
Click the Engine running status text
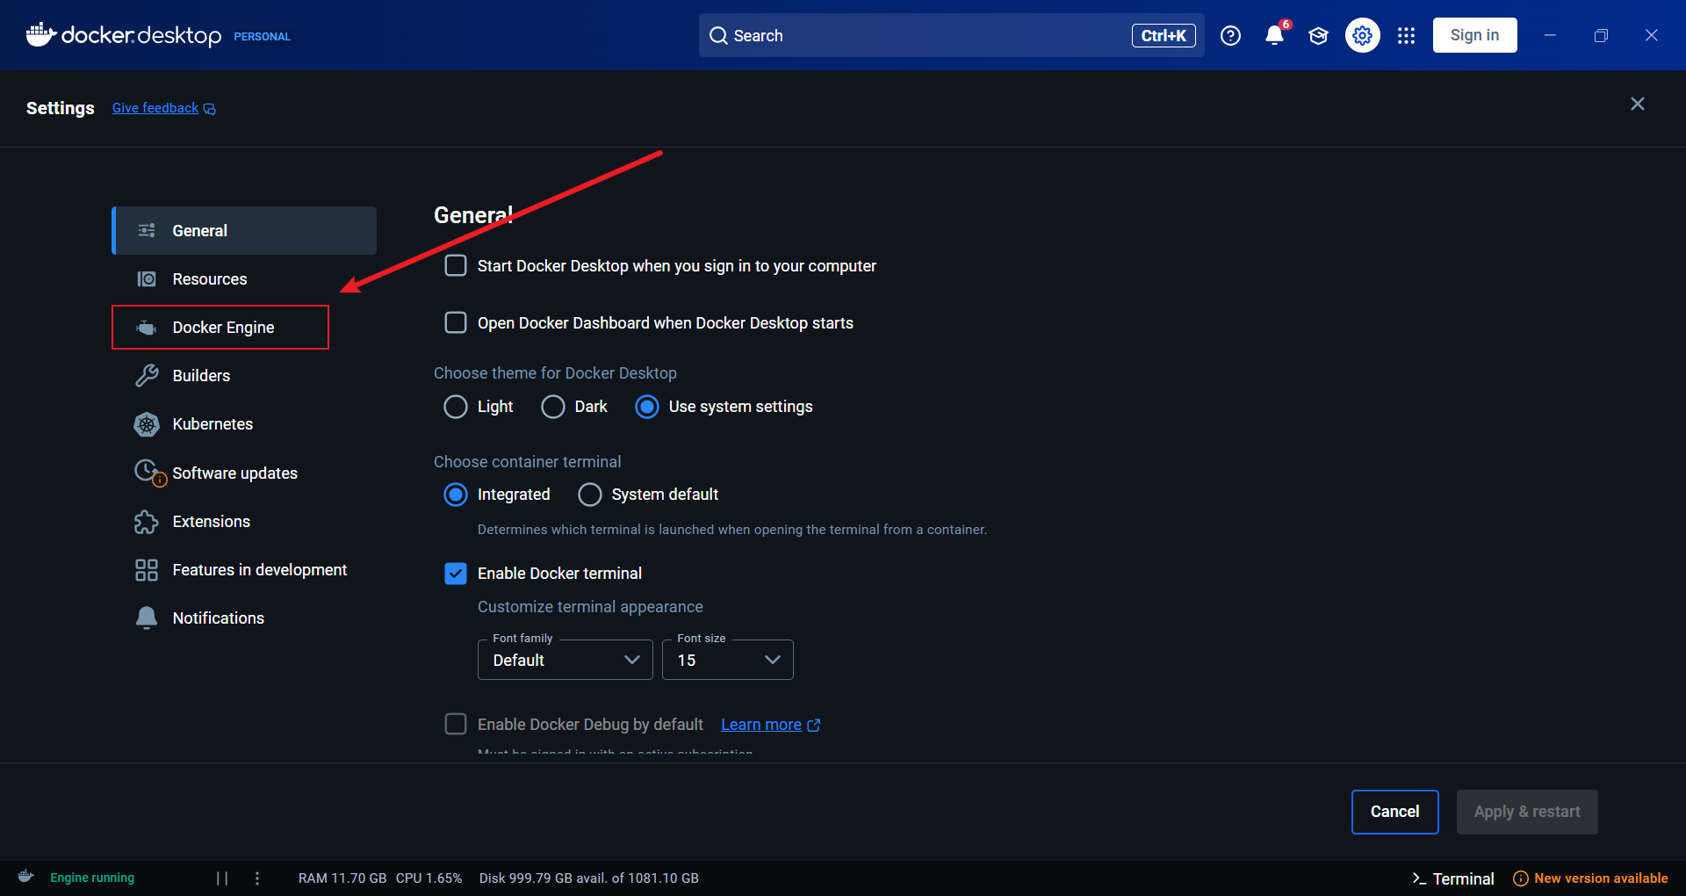92,878
